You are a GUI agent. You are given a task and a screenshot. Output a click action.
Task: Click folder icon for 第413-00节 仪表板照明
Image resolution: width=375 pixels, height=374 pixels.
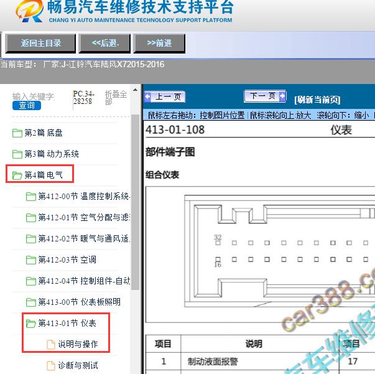click(31, 302)
